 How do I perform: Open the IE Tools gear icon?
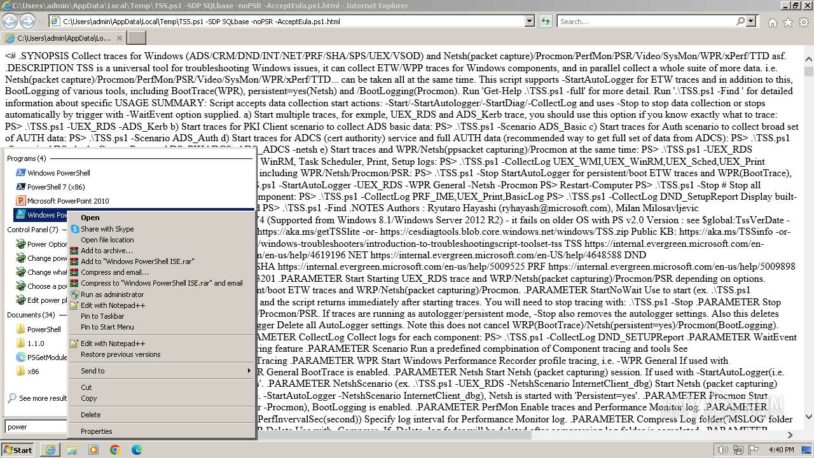pos(804,22)
